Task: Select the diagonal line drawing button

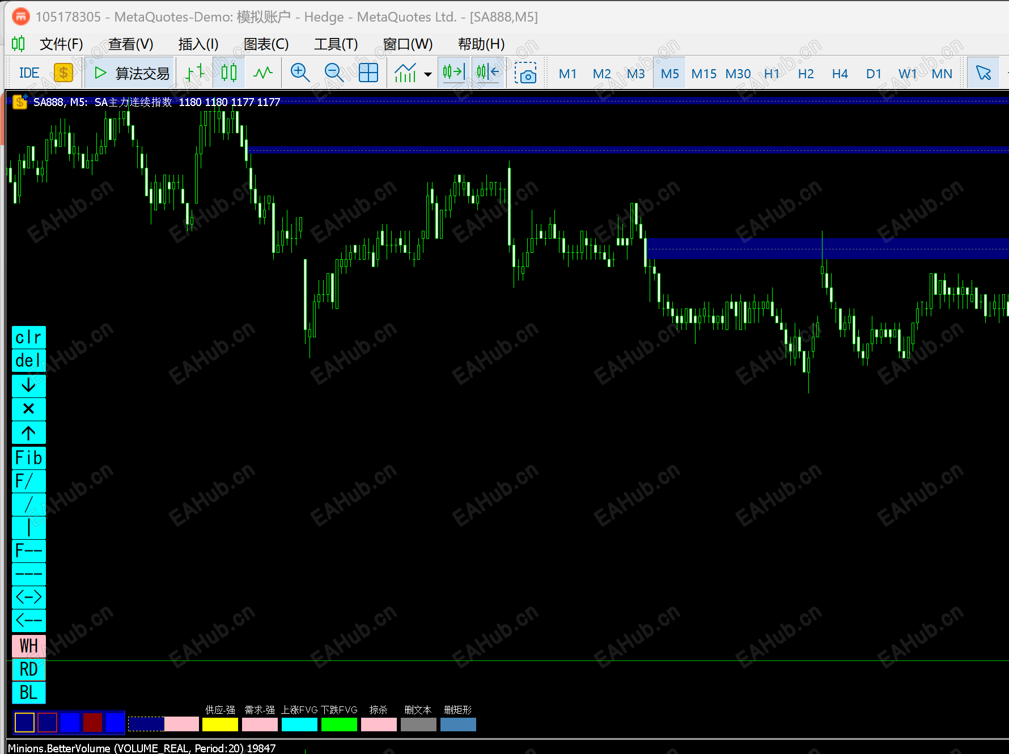Action: point(29,504)
